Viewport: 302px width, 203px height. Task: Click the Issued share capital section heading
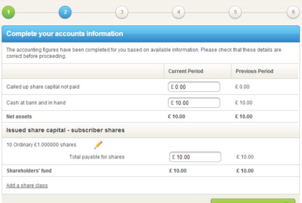[x=65, y=130]
